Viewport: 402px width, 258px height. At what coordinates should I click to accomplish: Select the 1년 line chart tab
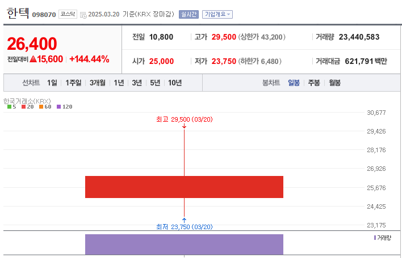[x=119, y=83]
